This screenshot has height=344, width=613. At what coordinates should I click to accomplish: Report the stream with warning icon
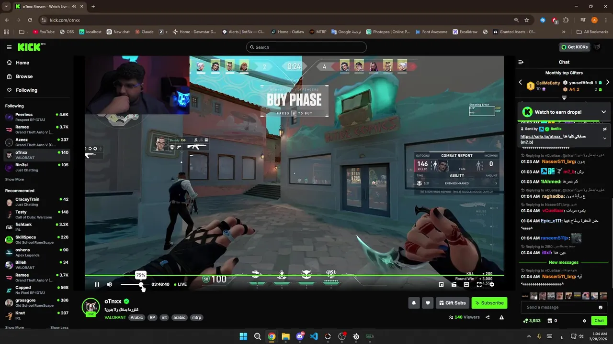click(501, 317)
